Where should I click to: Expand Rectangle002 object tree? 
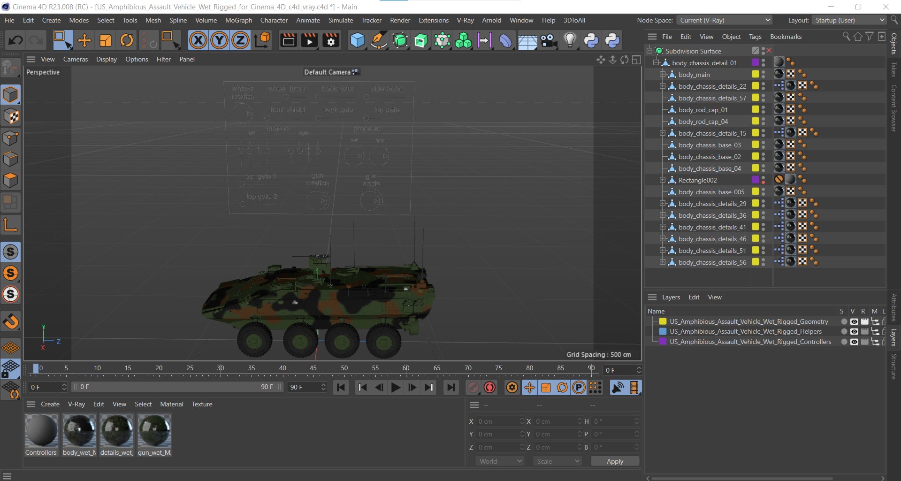pyautogui.click(x=663, y=180)
